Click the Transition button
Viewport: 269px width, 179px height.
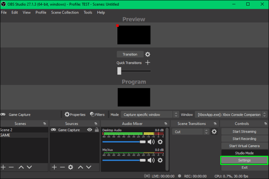coord(130,54)
